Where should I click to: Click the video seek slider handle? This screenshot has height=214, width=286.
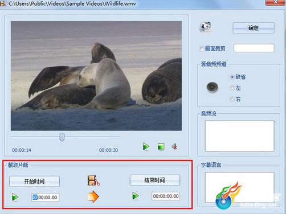tap(62, 137)
